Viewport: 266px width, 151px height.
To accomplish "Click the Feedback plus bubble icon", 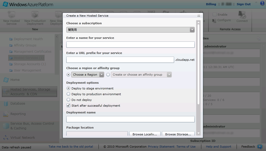I will [260, 147].
